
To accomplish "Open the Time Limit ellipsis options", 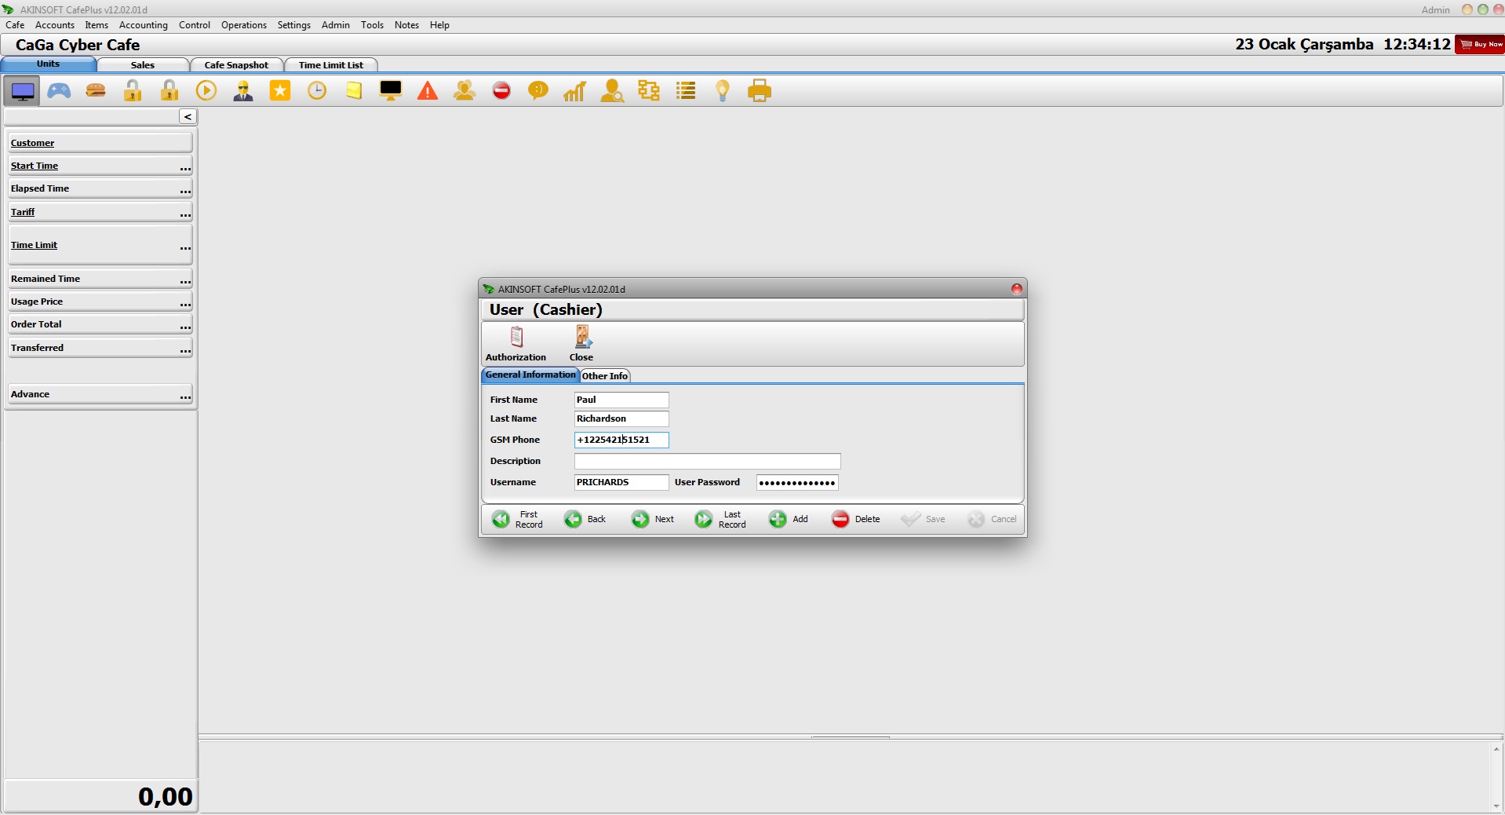I will point(185,248).
